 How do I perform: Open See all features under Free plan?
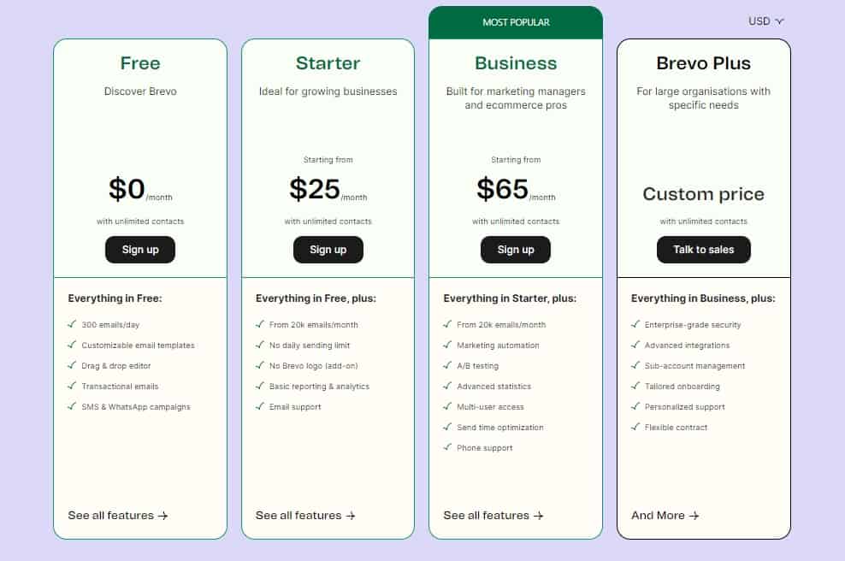117,515
